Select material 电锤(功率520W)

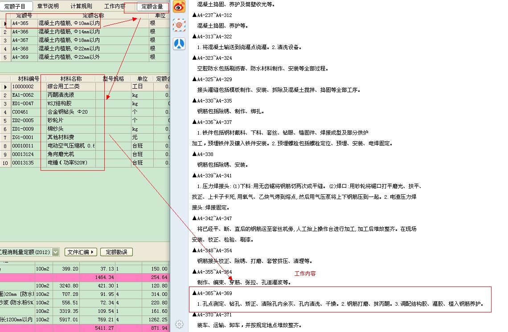coord(67,163)
